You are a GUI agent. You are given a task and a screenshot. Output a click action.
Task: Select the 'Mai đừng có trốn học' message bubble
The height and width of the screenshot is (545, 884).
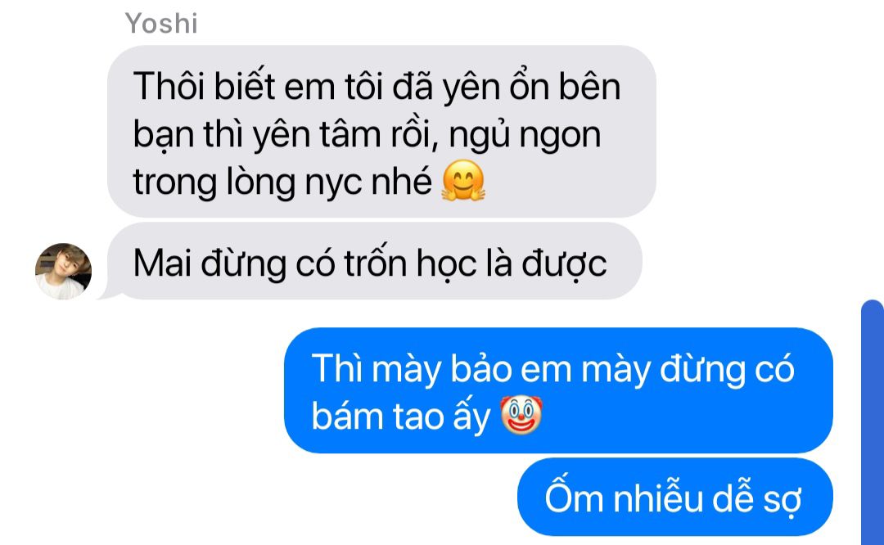point(371,261)
